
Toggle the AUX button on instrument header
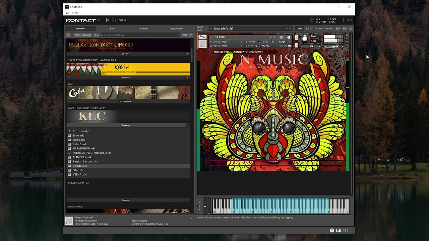[x=347, y=42]
